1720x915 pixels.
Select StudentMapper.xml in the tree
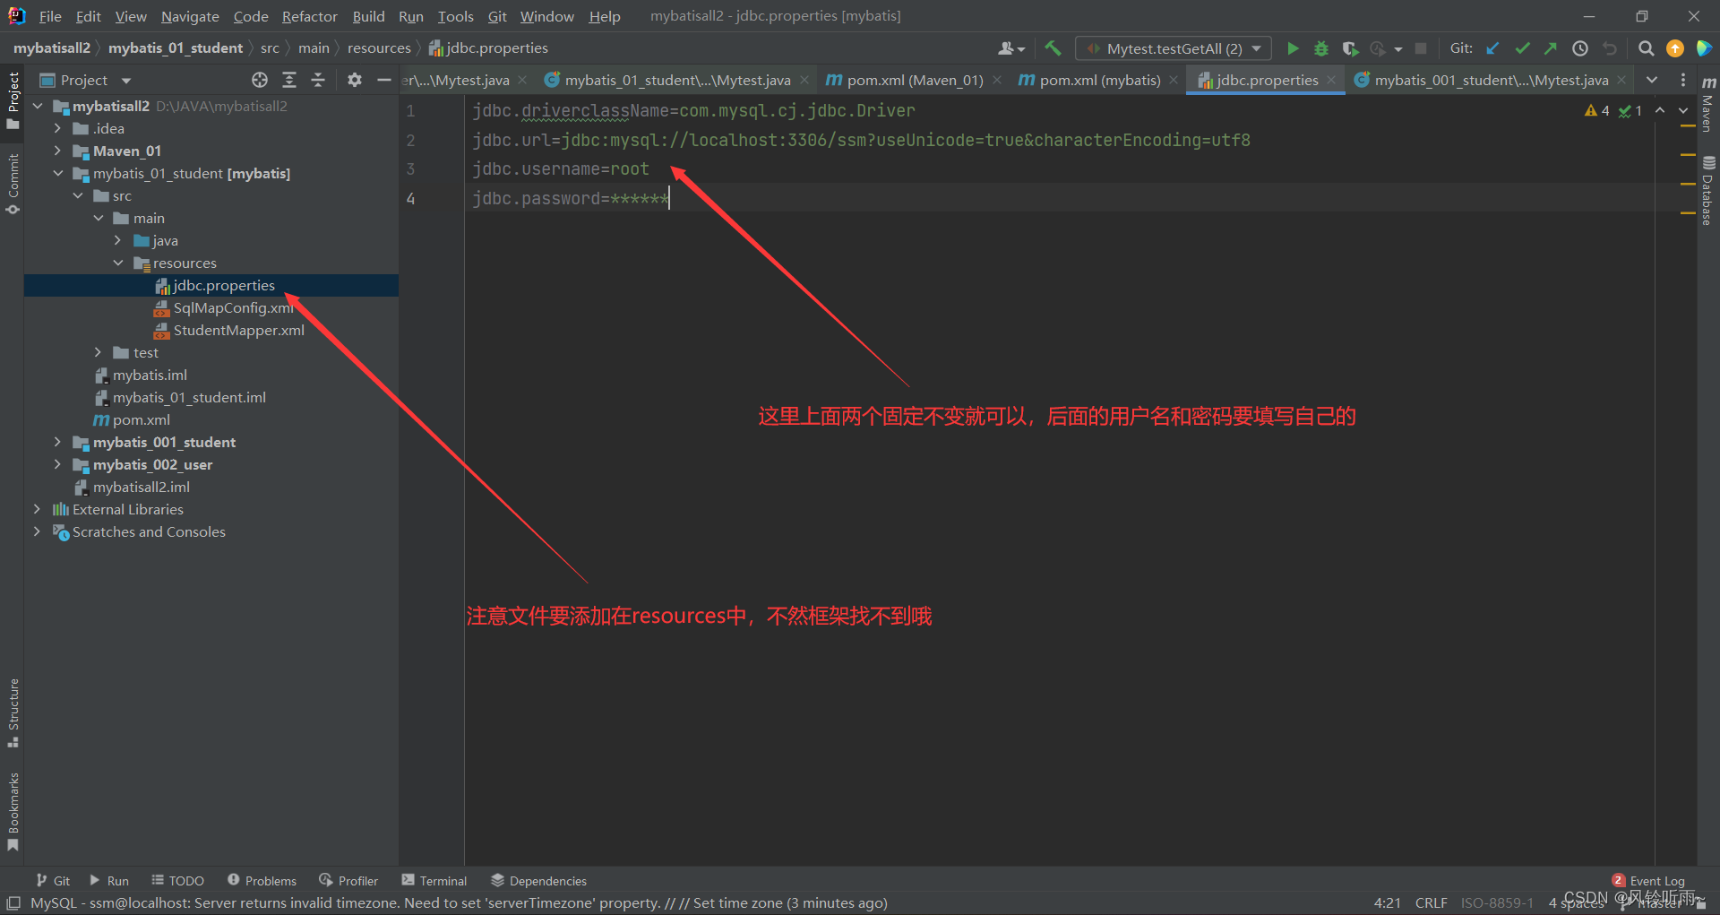point(238,330)
